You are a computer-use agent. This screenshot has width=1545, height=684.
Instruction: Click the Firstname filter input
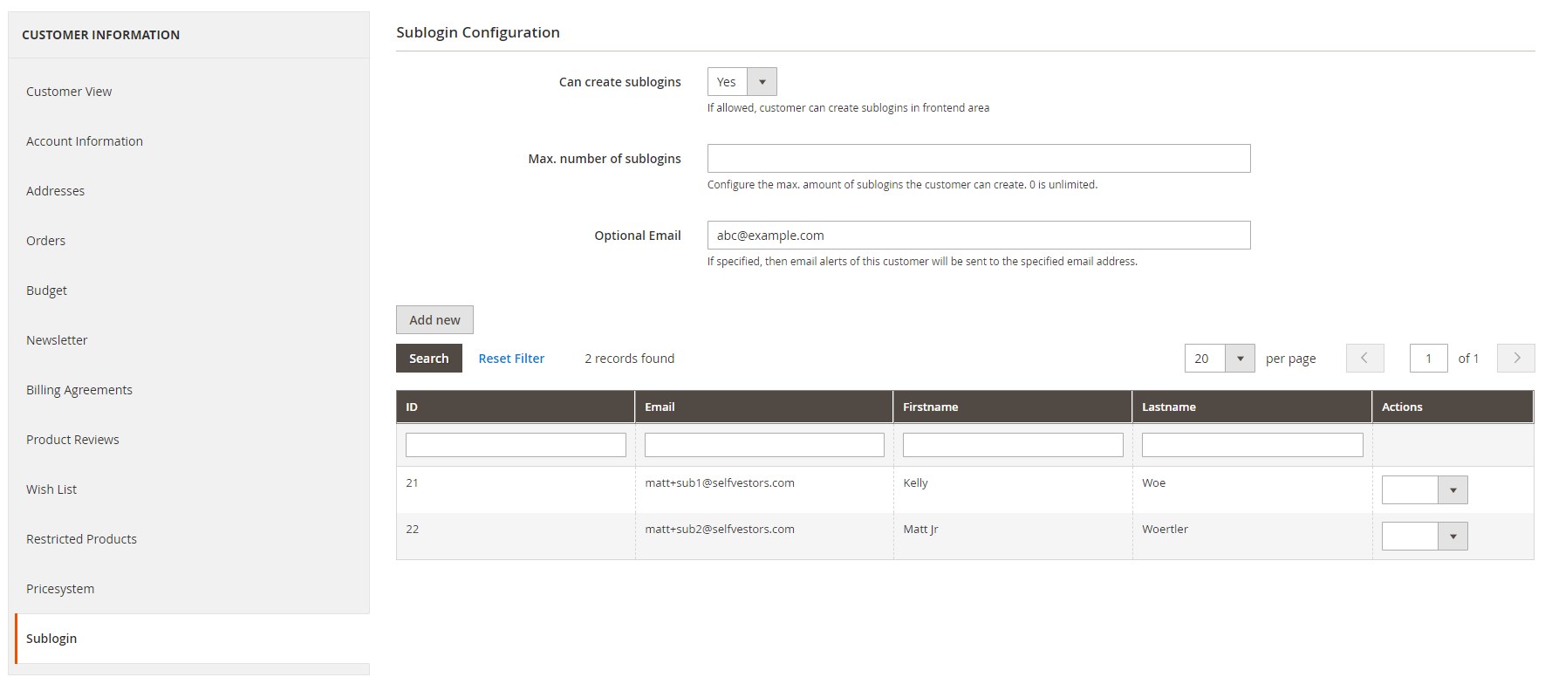coord(1013,445)
